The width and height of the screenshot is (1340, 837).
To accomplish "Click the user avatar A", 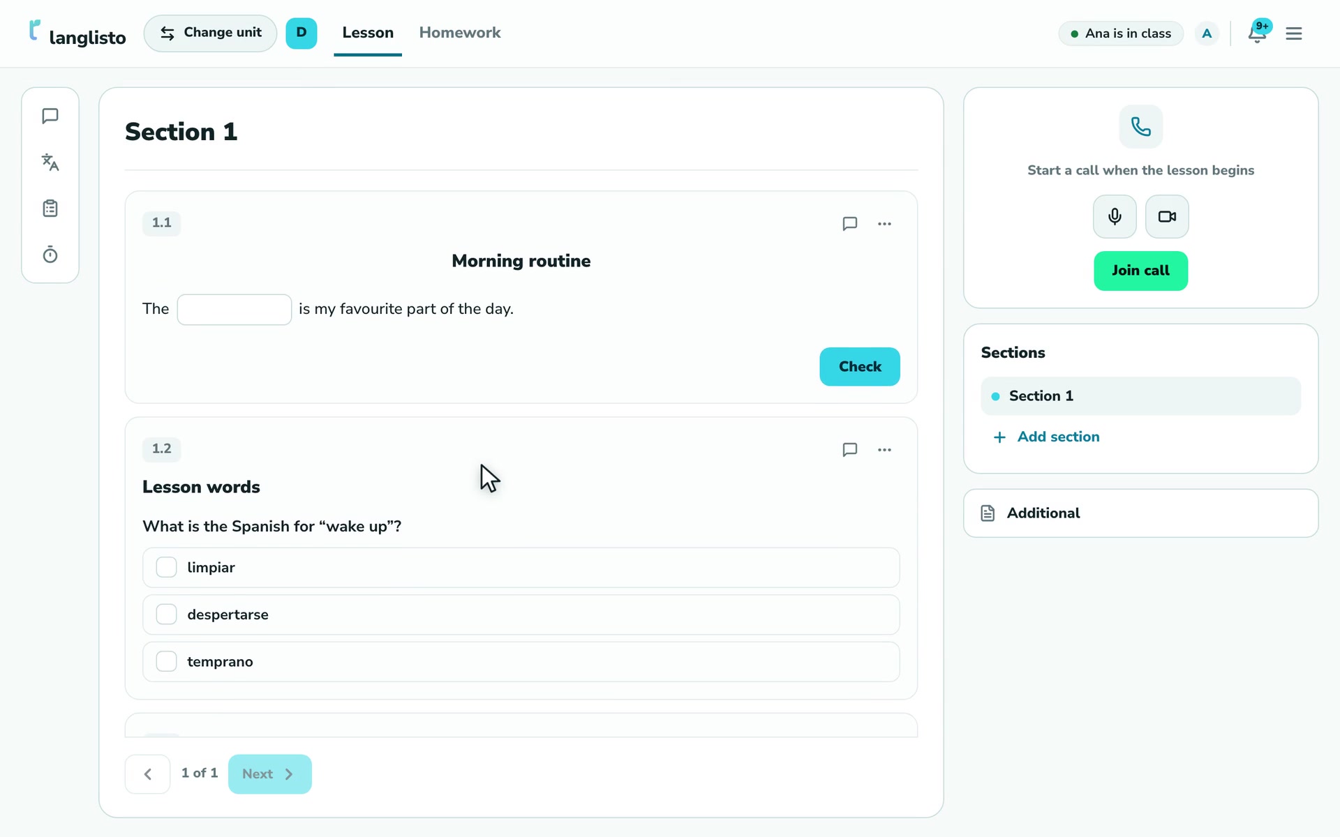I will click(1207, 33).
